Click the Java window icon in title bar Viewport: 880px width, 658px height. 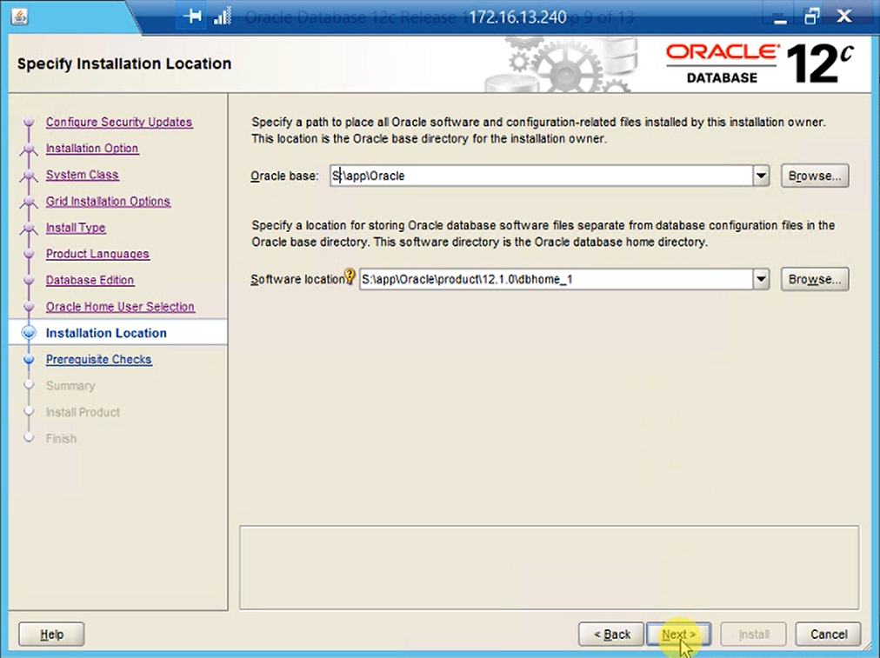pyautogui.click(x=19, y=17)
